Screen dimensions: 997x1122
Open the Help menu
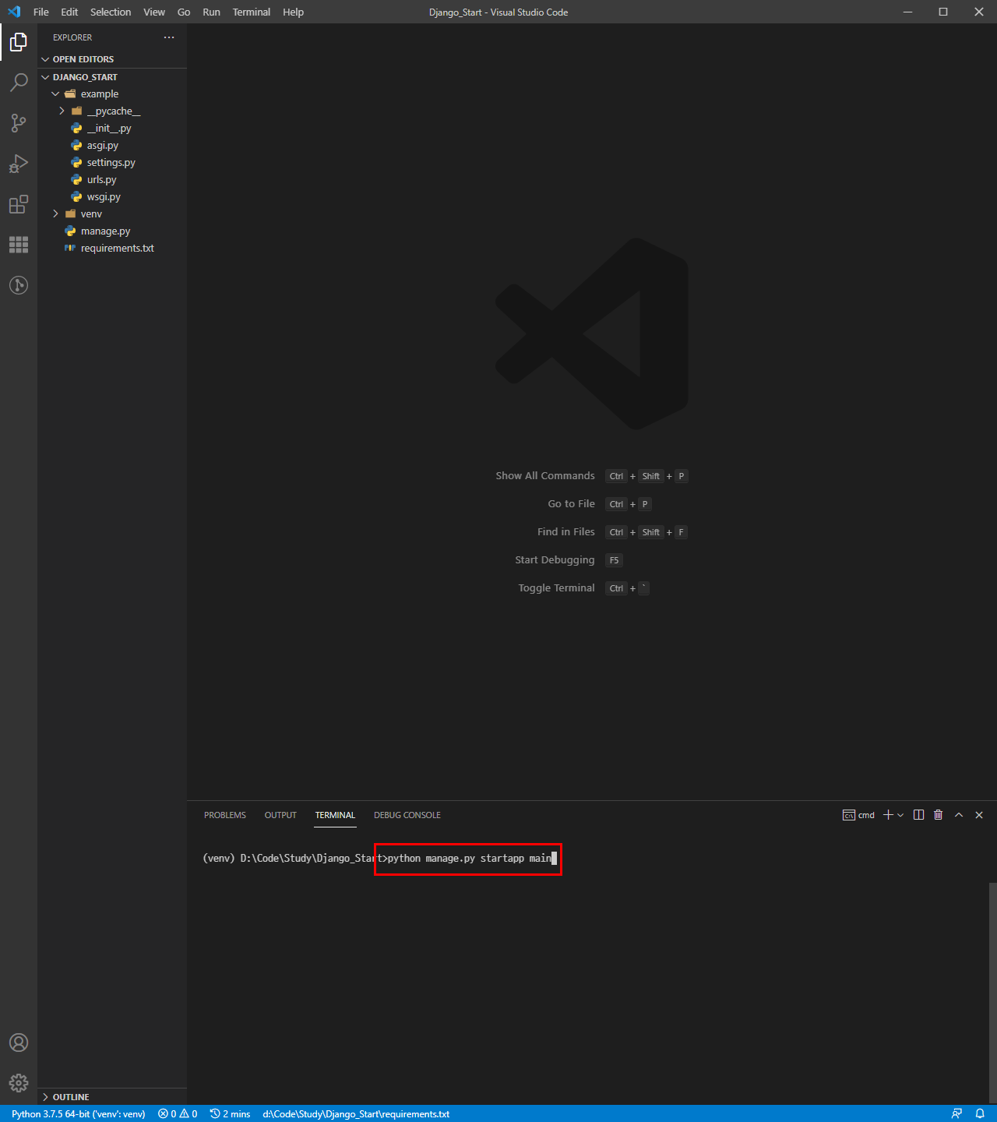tap(294, 12)
